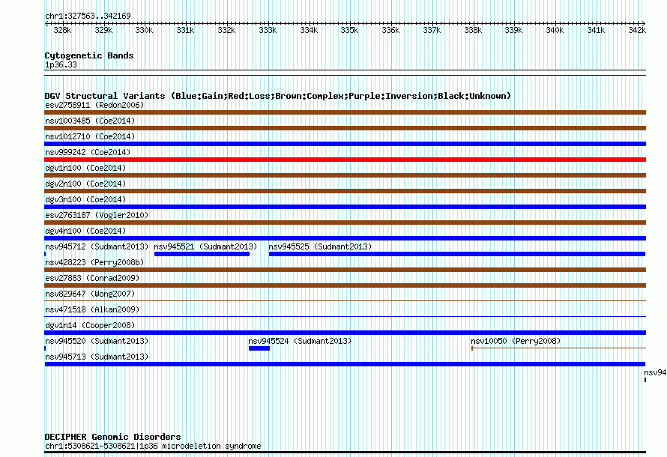Screen dimensions: 667x457
Task: Open nsv428223 (Perry2008b) variant label
Action: point(94,262)
